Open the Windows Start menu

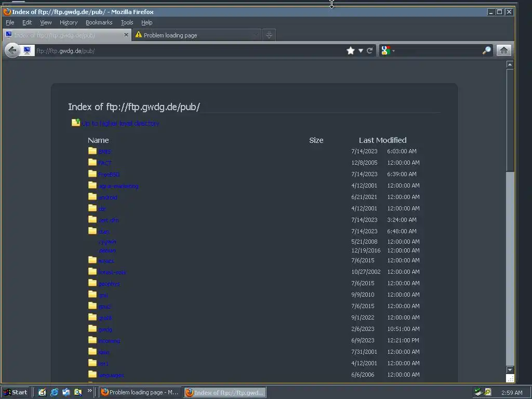15,392
